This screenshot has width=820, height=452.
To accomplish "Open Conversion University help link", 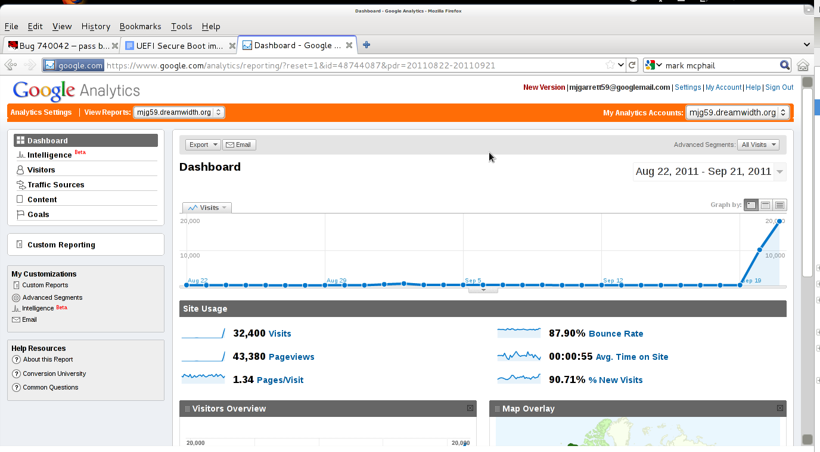I will point(54,373).
